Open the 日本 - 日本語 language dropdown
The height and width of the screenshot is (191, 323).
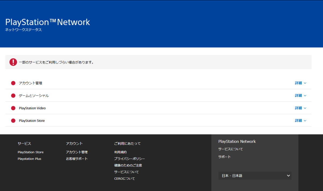[255, 176]
